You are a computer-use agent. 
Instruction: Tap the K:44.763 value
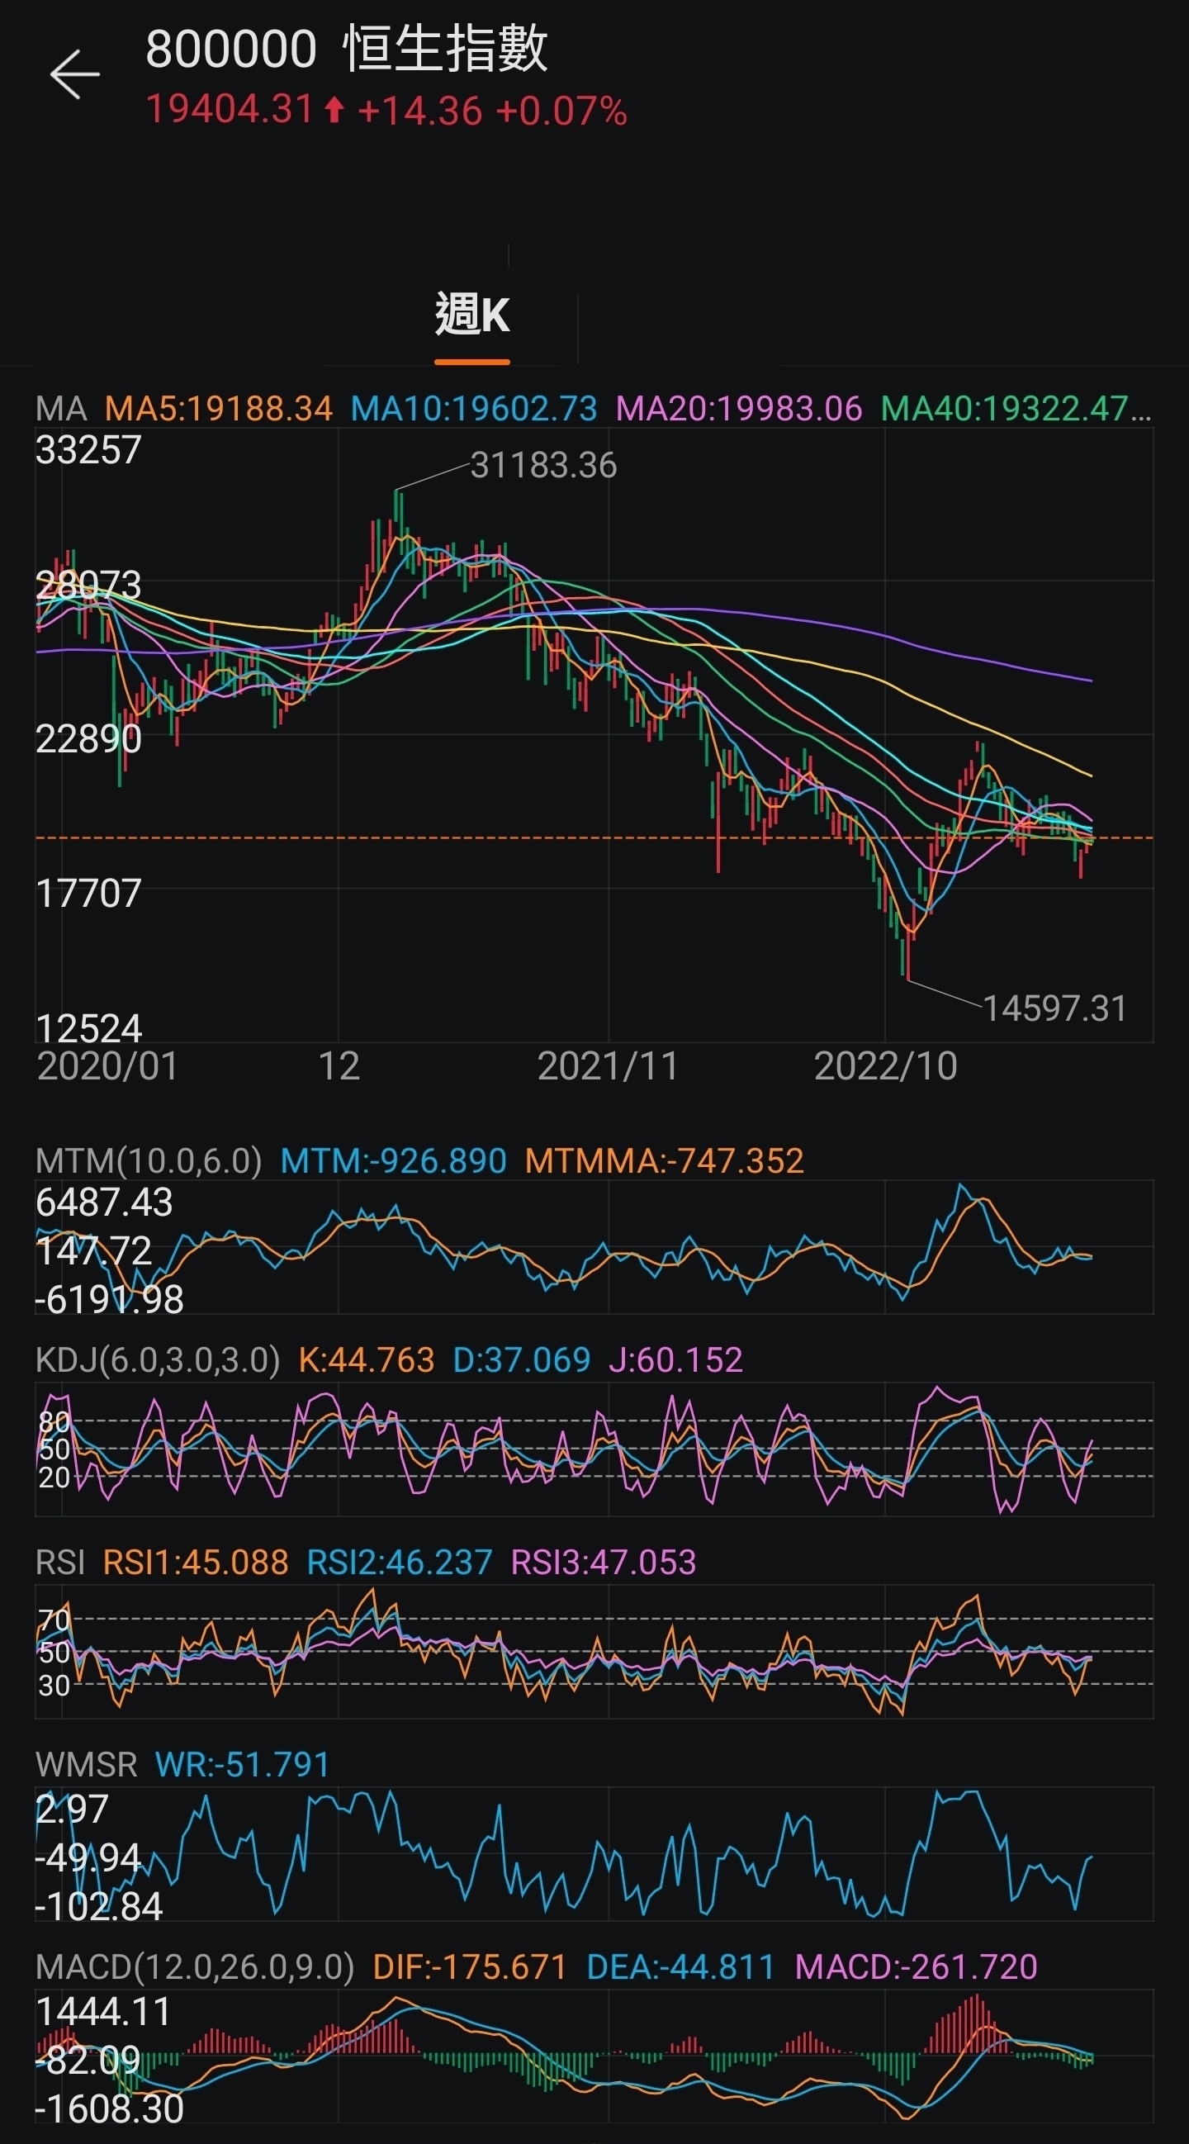tap(366, 1360)
